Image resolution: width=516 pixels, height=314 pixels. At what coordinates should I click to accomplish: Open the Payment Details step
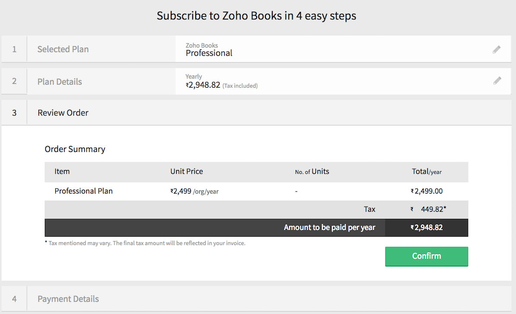[68, 299]
